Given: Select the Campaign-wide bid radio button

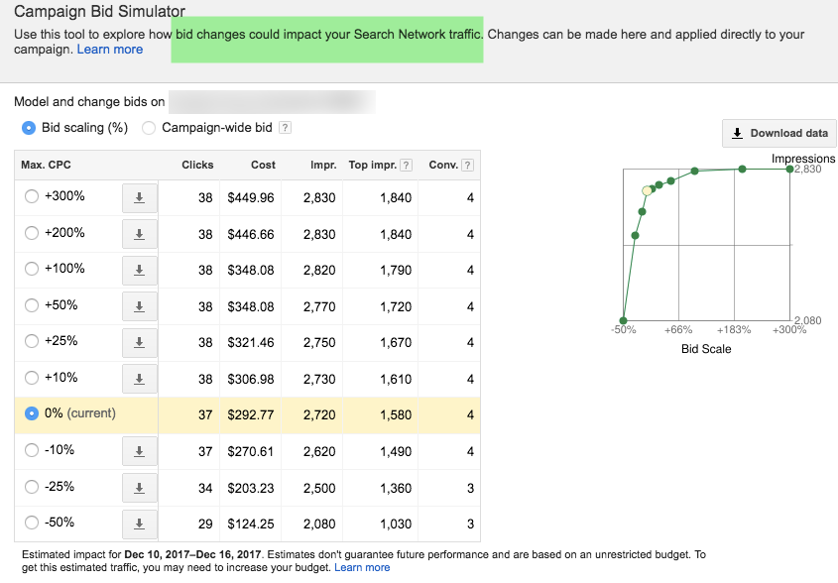Looking at the screenshot, I should (149, 127).
